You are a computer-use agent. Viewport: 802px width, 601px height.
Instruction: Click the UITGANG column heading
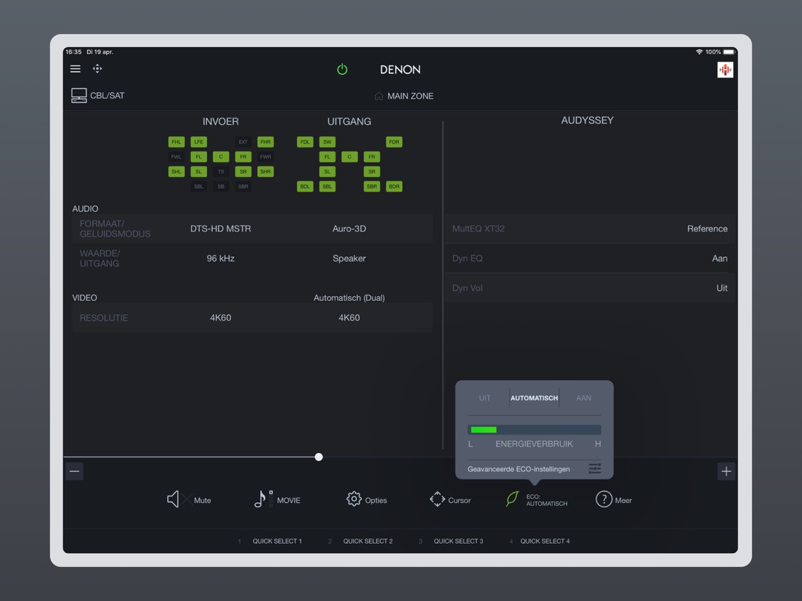coord(349,121)
